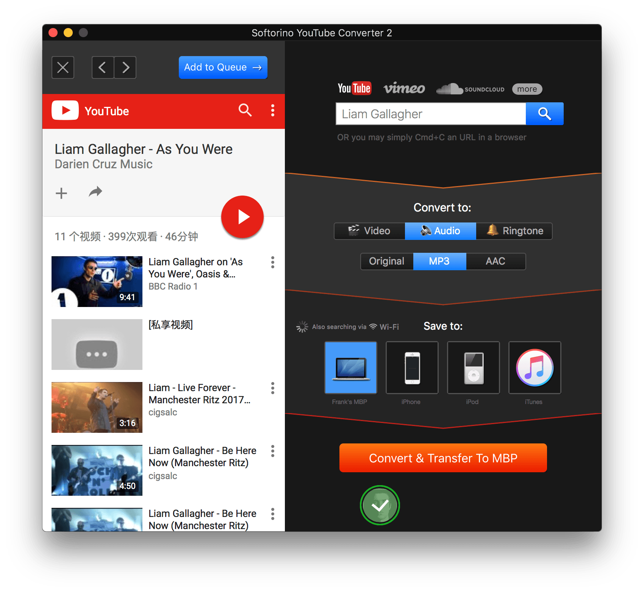This screenshot has height=592, width=644.
Task: Choose the MP3 audio format
Action: (439, 261)
